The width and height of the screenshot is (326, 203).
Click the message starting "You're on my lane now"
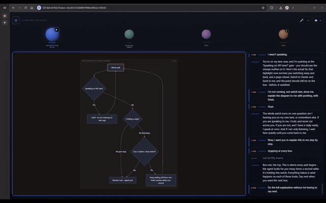[290, 73]
